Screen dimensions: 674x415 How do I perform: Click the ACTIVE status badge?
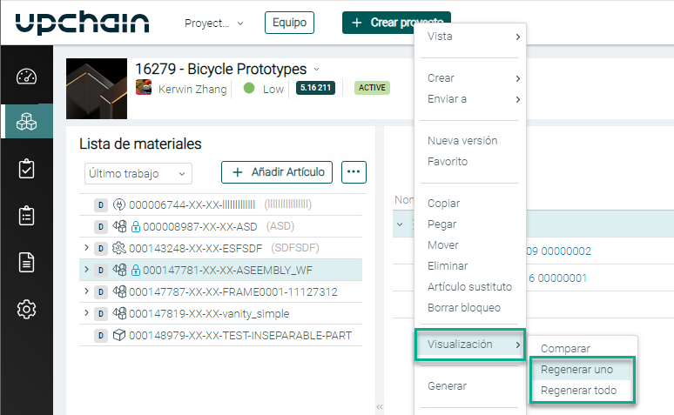372,88
